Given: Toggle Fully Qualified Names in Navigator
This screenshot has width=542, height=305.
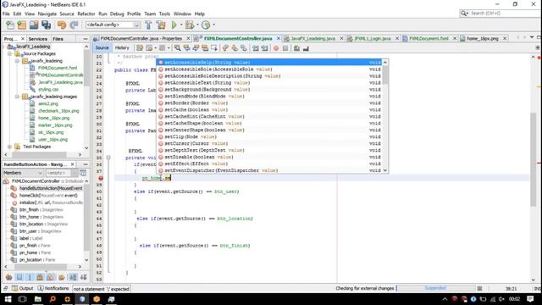Looking at the screenshot, I should 62,277.
